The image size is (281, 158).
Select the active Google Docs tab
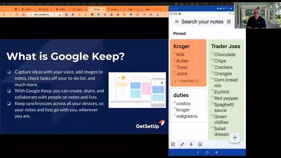(x=97, y=9)
